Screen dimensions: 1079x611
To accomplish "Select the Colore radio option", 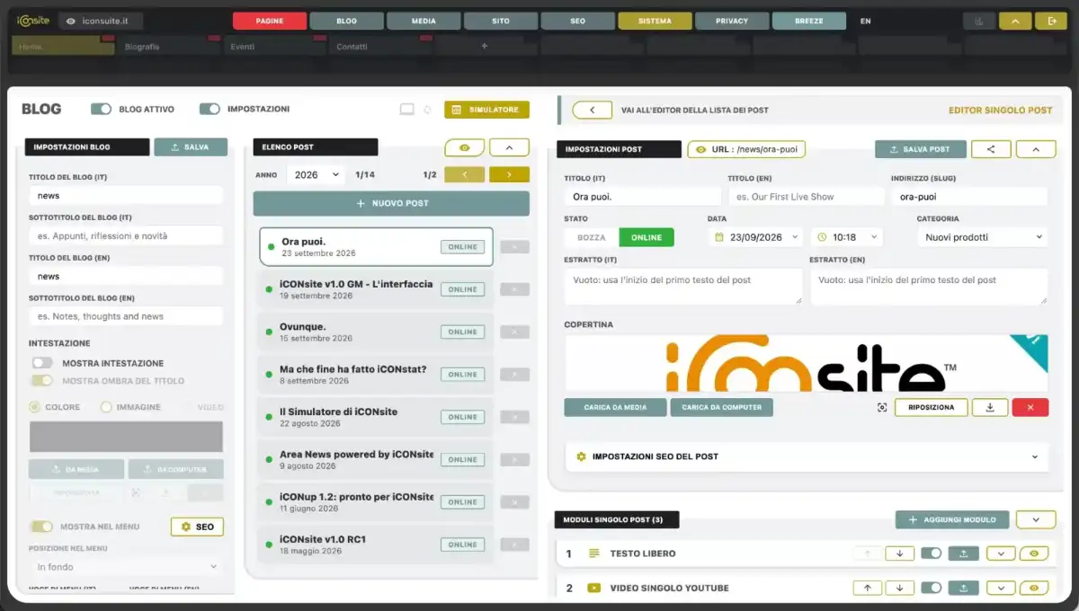I will (x=35, y=407).
